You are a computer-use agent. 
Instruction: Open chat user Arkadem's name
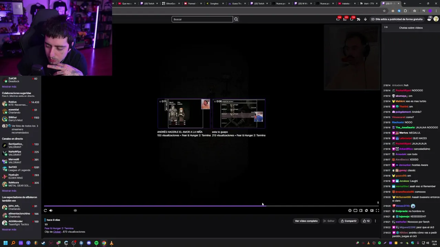[x=397, y=85]
